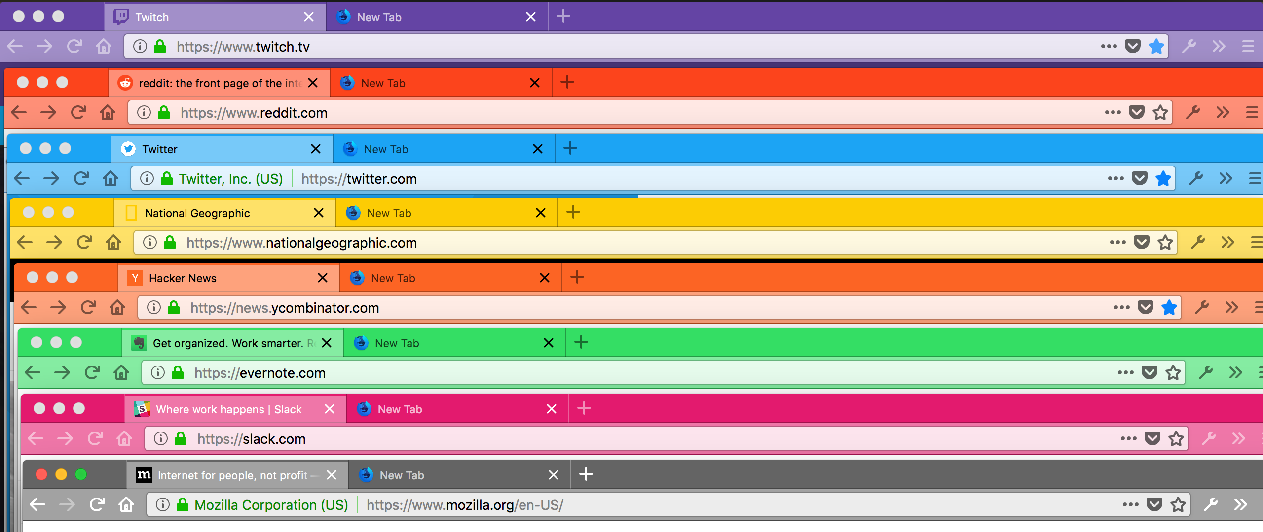
Task: Open page actions menu for nationalgeographic.com
Action: (1118, 243)
